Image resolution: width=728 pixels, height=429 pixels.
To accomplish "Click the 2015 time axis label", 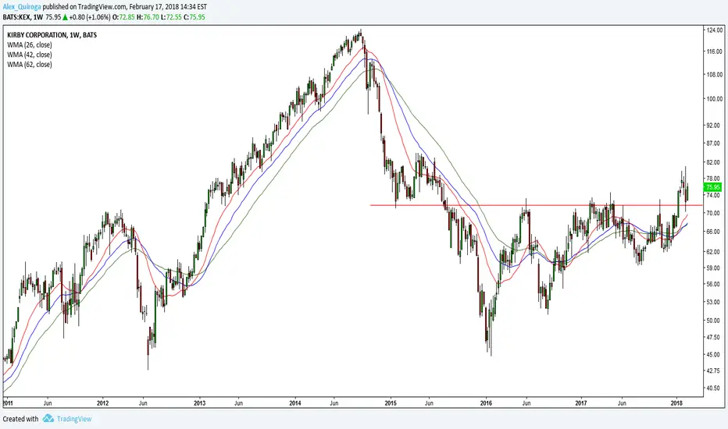I will coord(391,403).
